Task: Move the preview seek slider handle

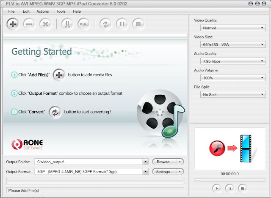Action: [197, 180]
